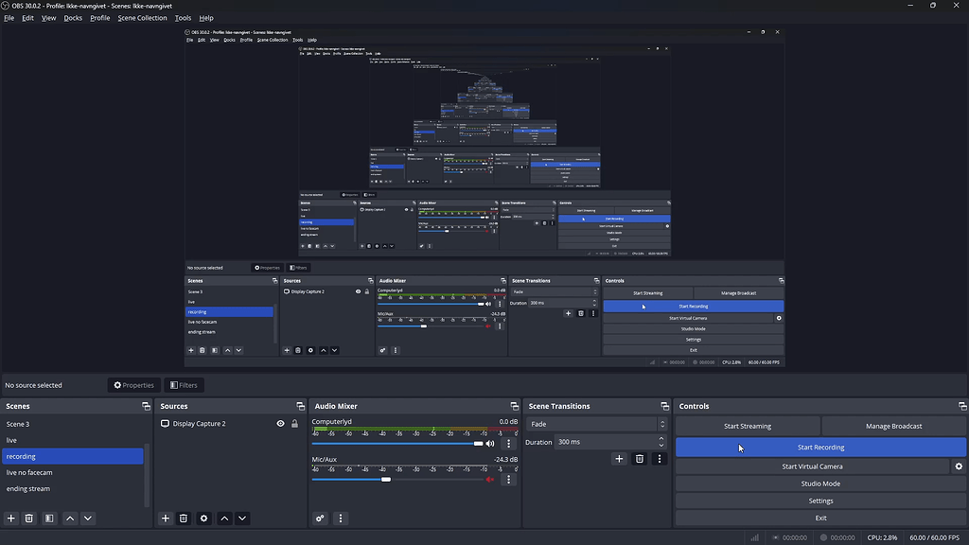Open source properties gear in Sources toolbar

coord(203,519)
